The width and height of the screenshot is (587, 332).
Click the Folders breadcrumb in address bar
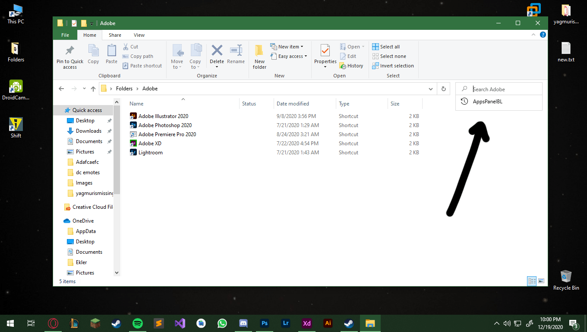coord(124,89)
